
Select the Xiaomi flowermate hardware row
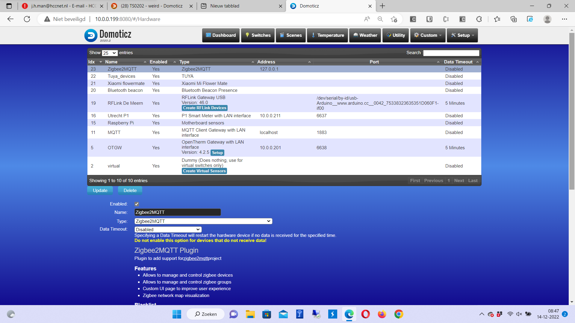tap(284, 83)
